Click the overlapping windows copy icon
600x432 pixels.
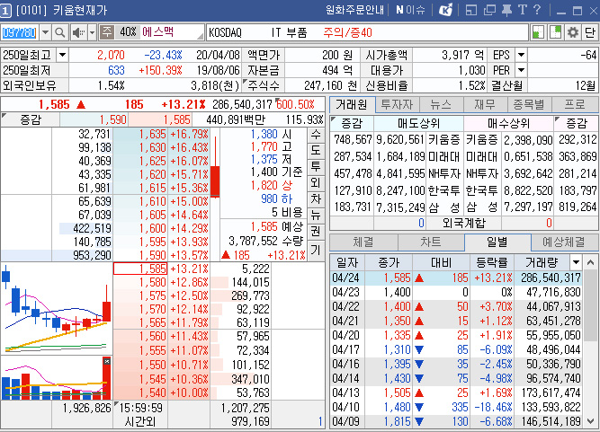click(x=489, y=10)
